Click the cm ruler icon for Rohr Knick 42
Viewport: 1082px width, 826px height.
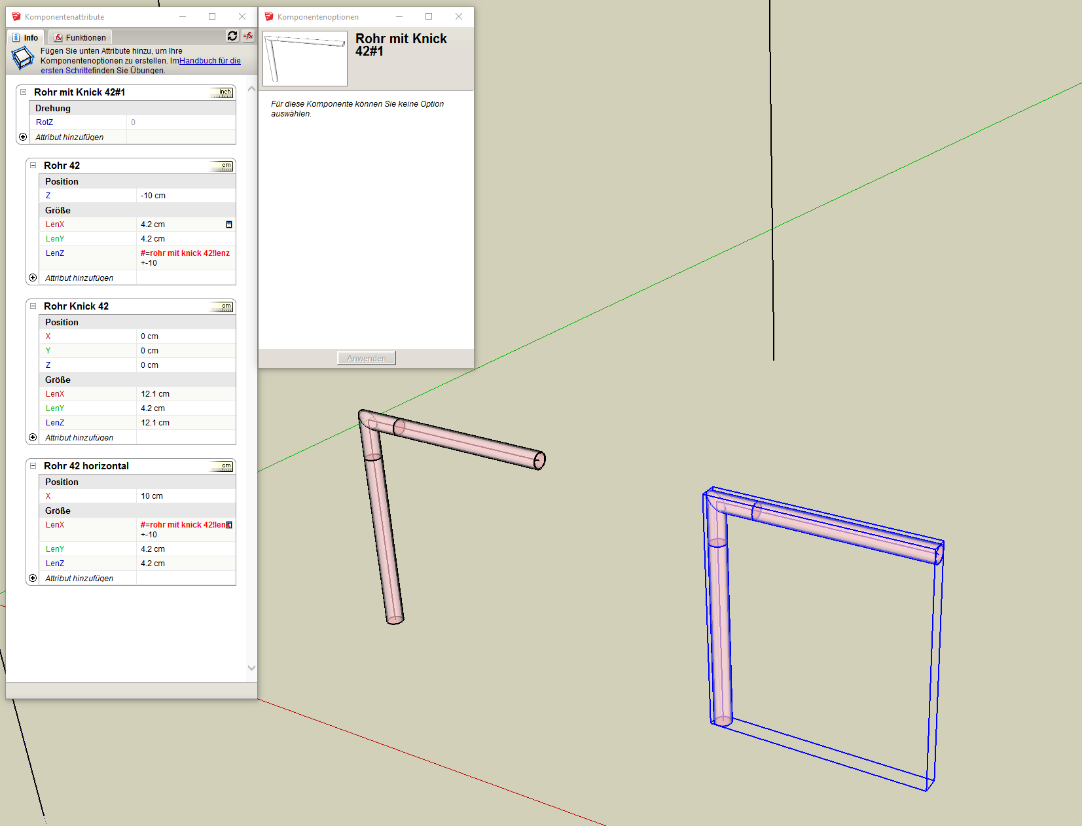coord(223,307)
